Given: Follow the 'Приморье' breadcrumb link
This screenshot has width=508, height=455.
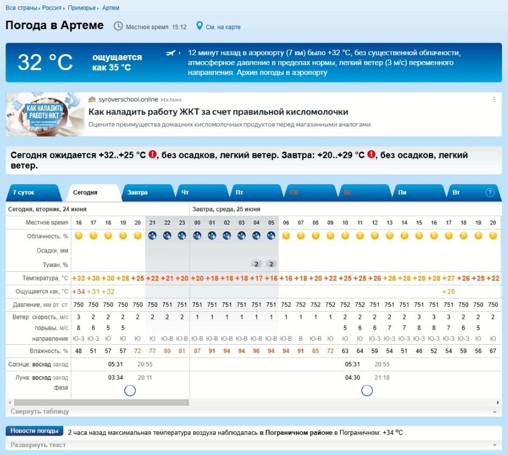Looking at the screenshot, I should tap(82, 8).
